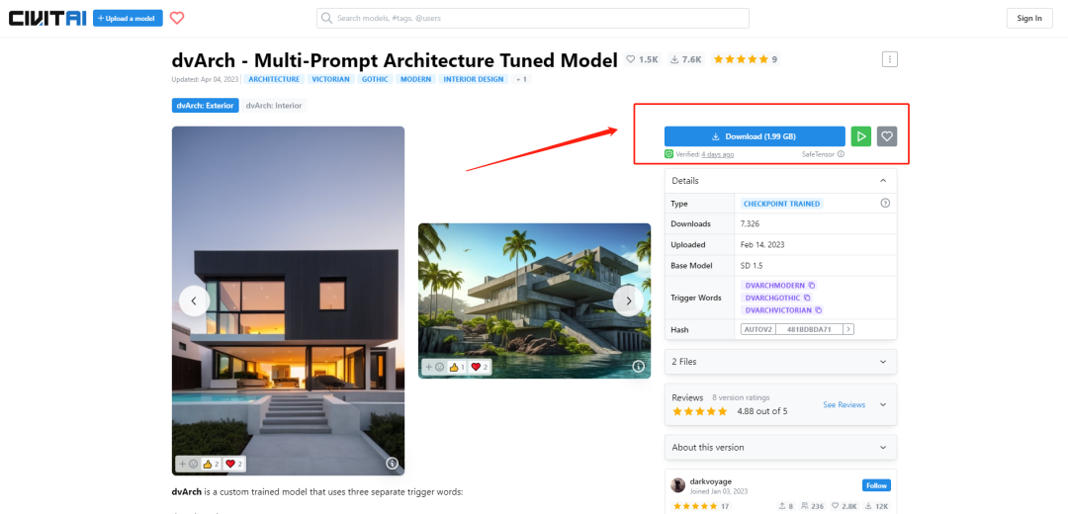The height and width of the screenshot is (514, 1068).
Task: Toggle the gray heart favorite button beside Download
Action: click(x=887, y=136)
